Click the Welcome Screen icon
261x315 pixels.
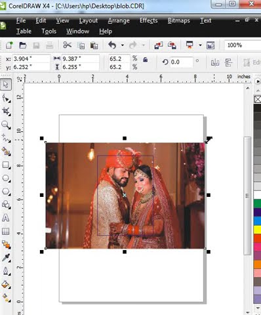click(211, 45)
